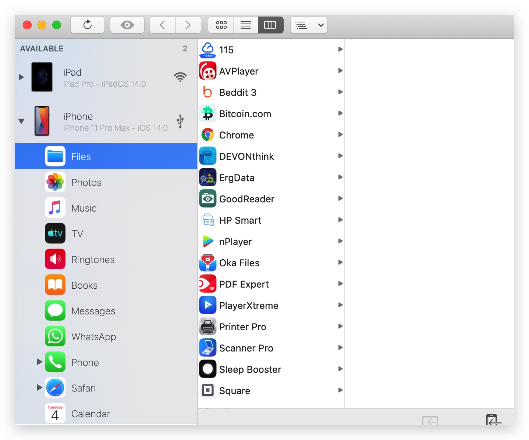Switch to icon grid view
529x440 pixels.
[x=221, y=25]
